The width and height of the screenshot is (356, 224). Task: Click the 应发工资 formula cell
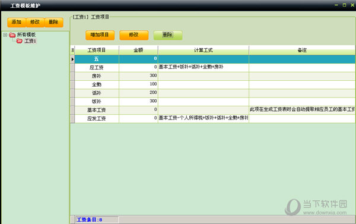204,118
